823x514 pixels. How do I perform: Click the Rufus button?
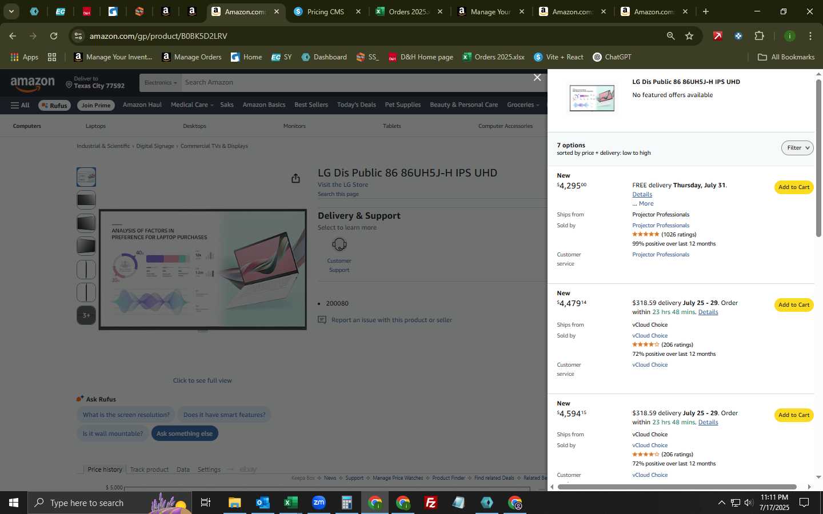pos(54,106)
